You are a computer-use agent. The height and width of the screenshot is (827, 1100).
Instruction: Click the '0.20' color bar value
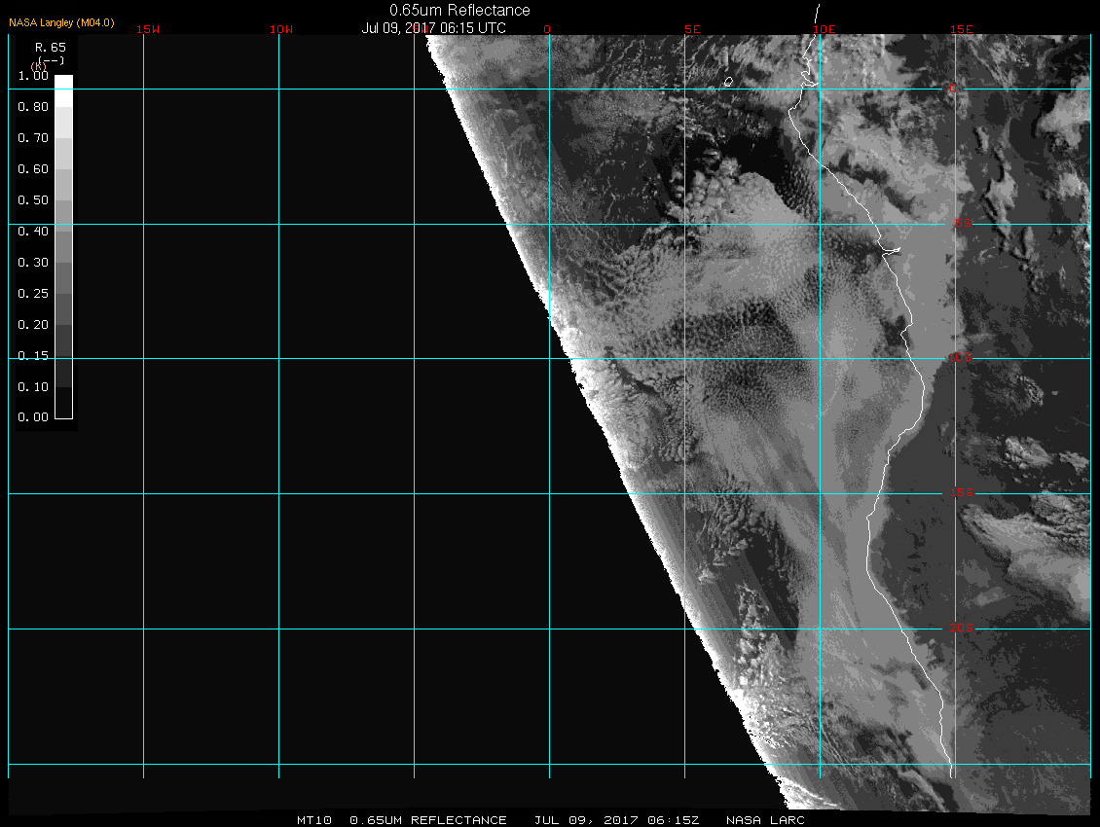pos(33,325)
